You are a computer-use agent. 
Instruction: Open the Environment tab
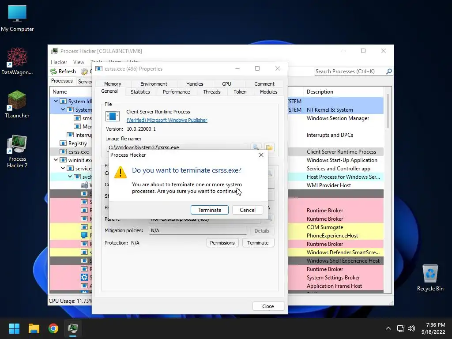click(153, 84)
